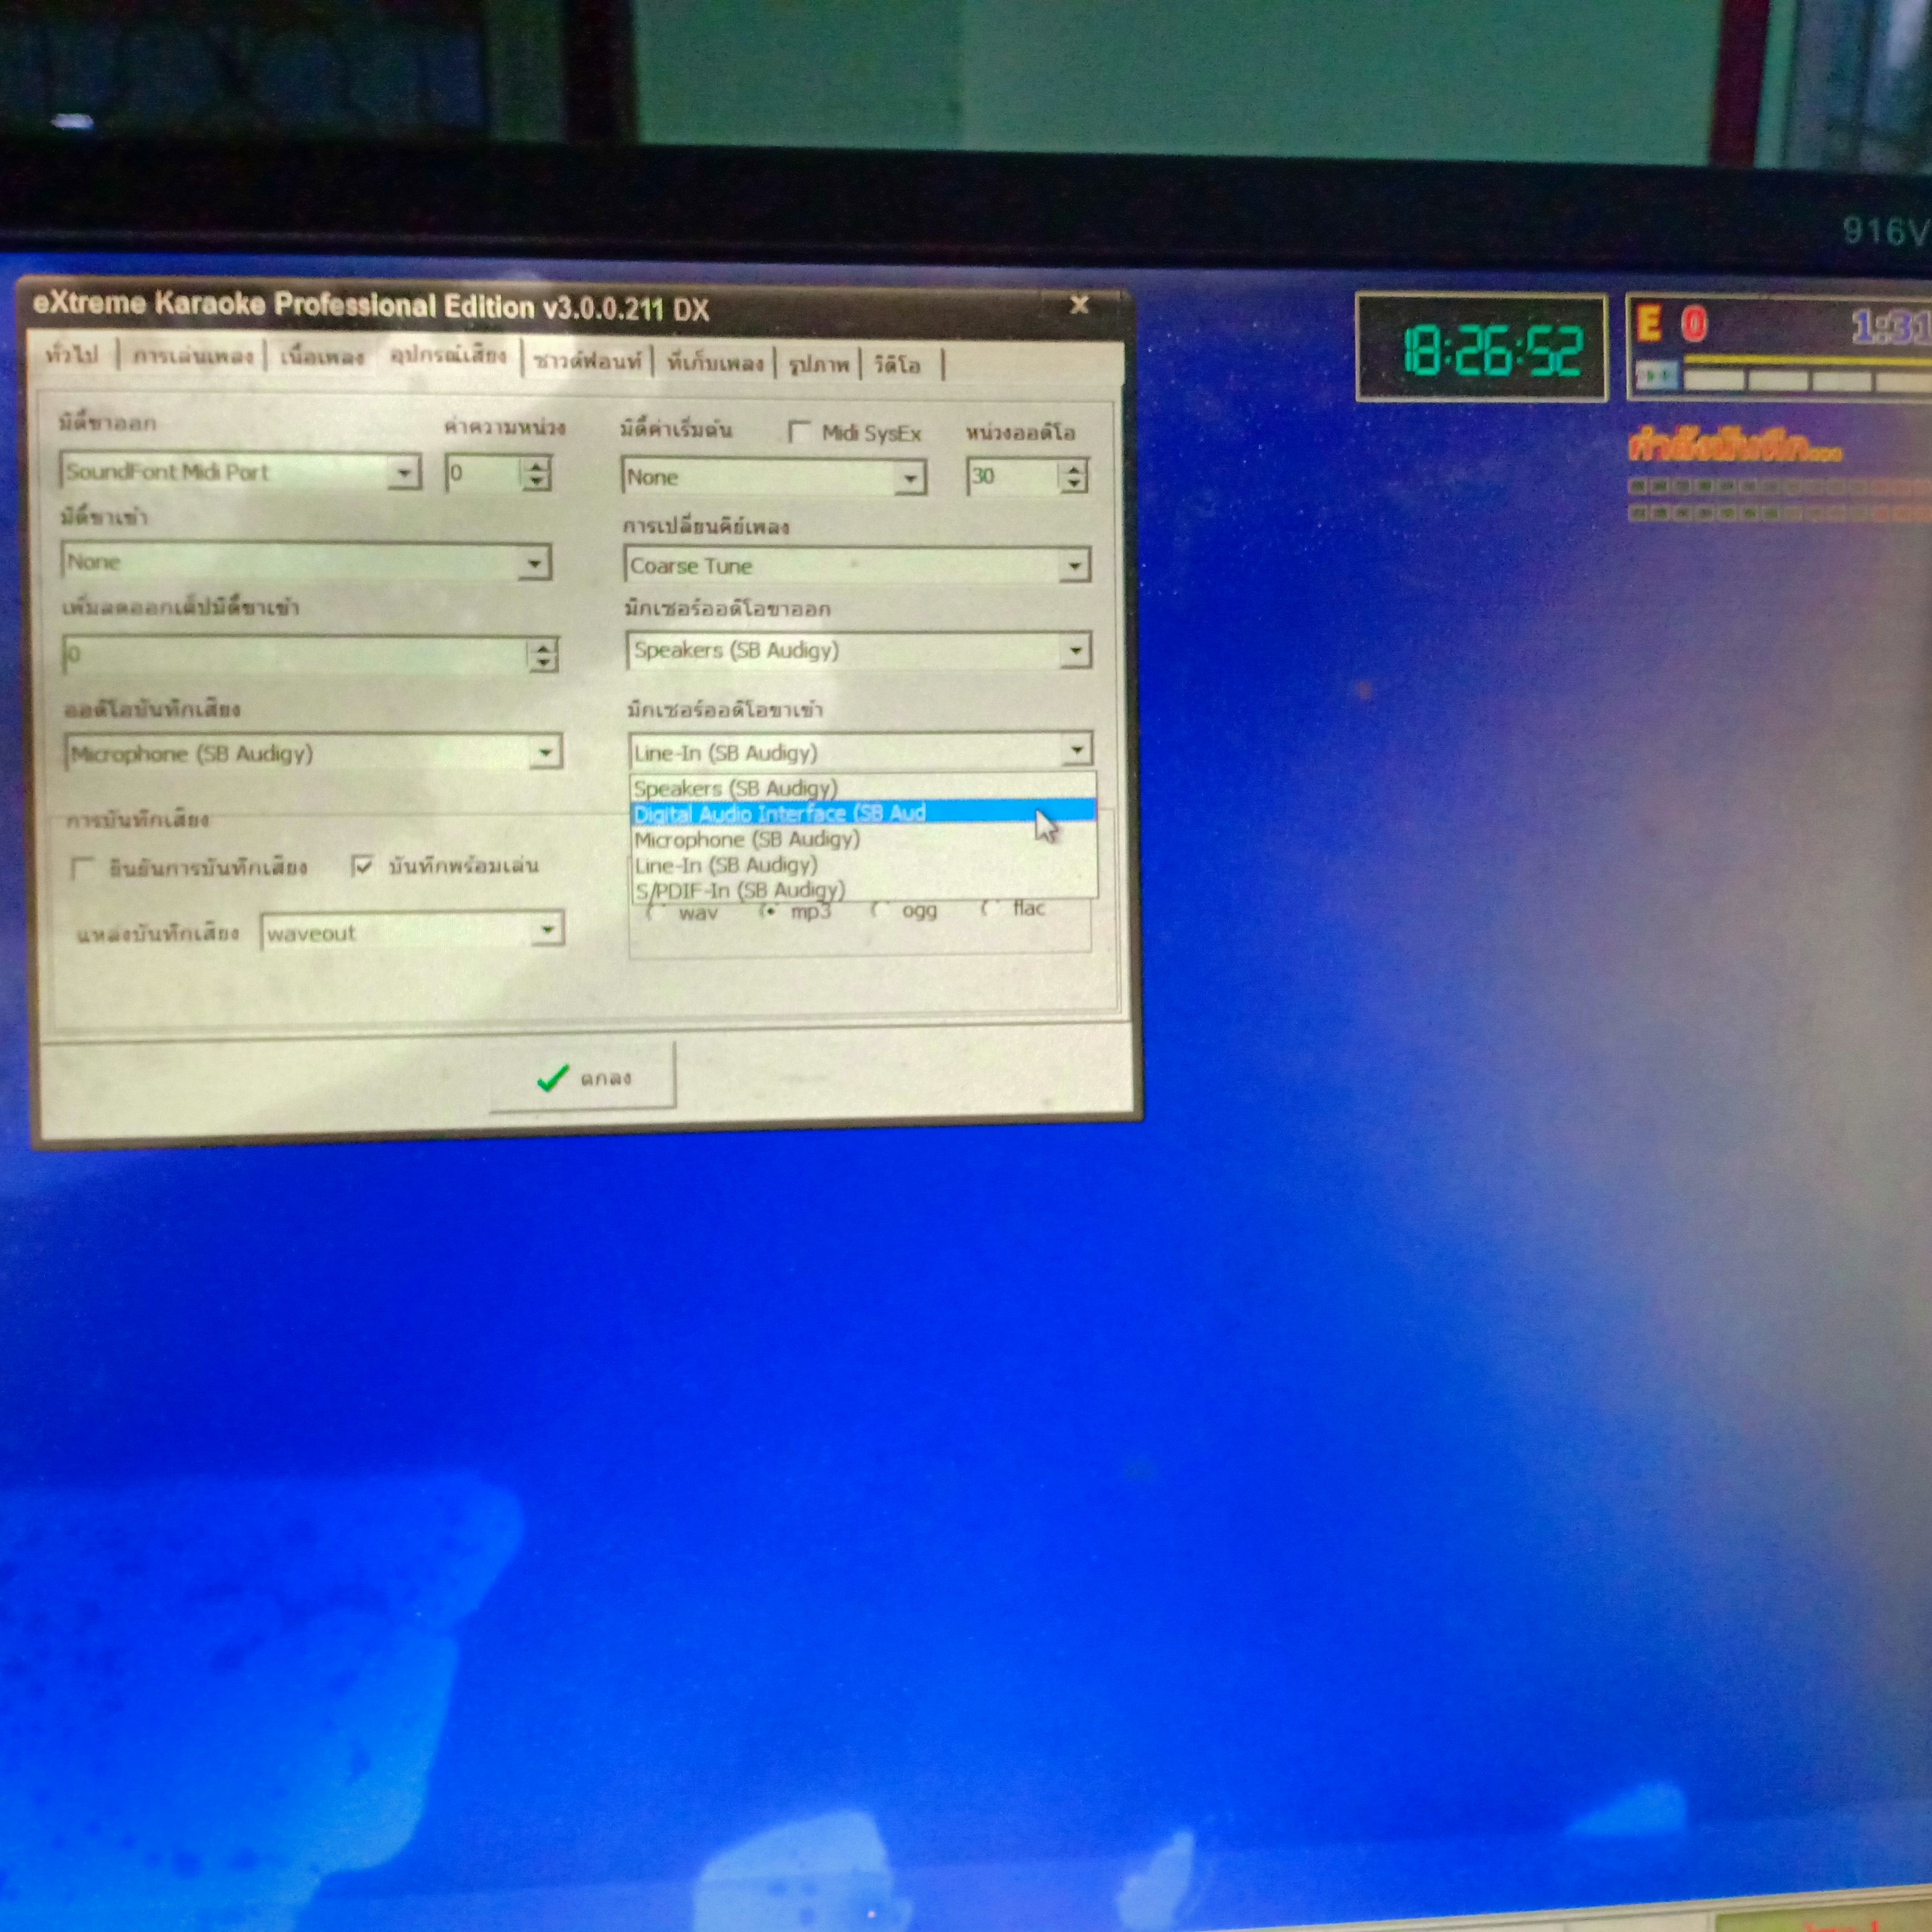Viewport: 1932px width, 1932px height.
Task: Switch to the รูปภาพ tab
Action: [818, 364]
